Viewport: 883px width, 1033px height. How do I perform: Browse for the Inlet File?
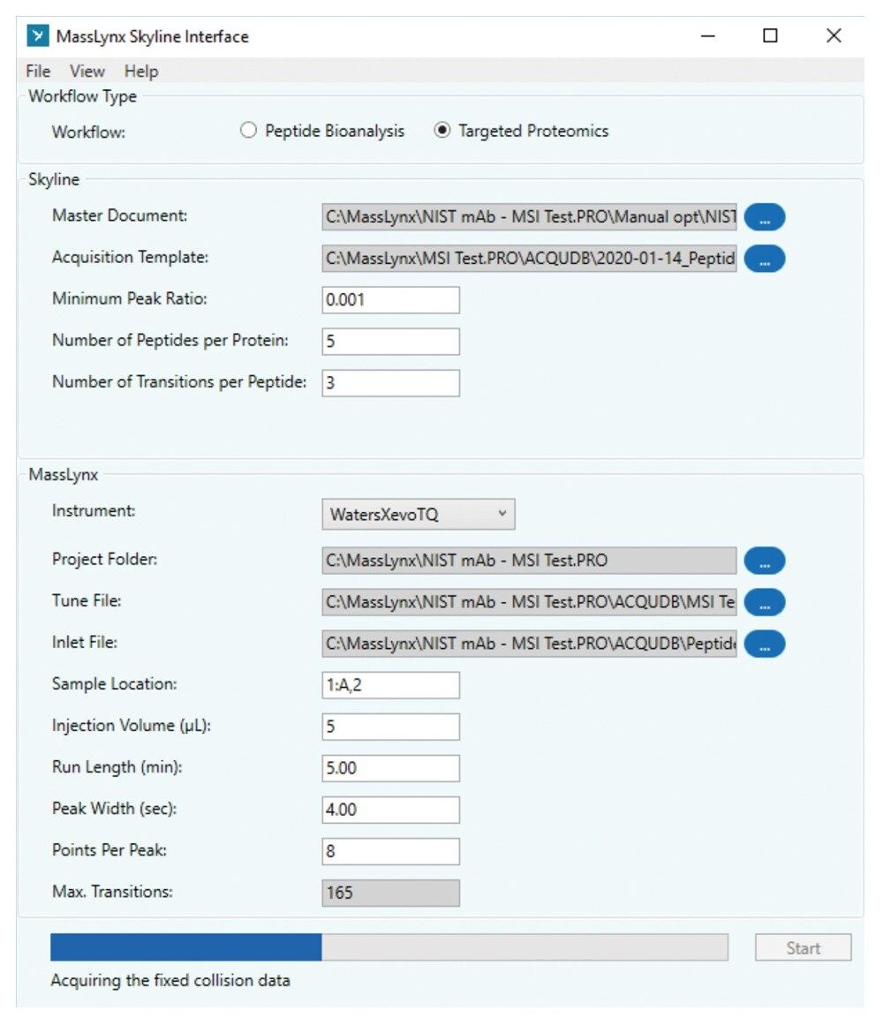tap(765, 644)
